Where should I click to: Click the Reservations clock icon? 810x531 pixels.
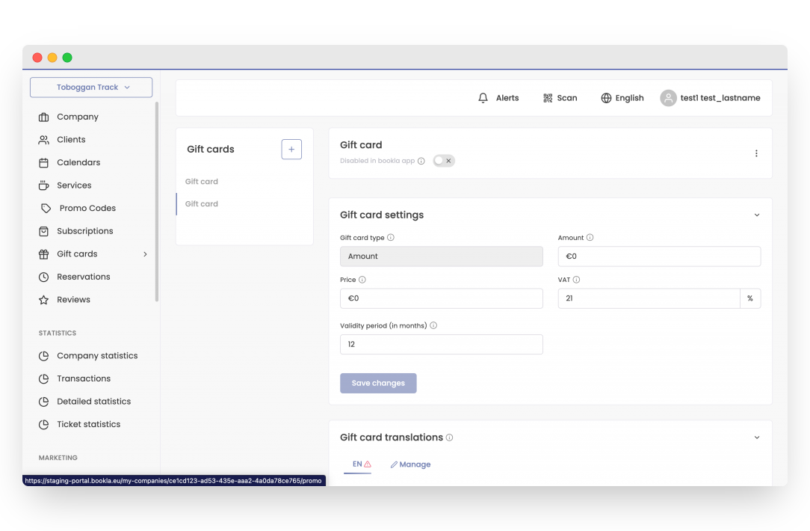(x=43, y=277)
